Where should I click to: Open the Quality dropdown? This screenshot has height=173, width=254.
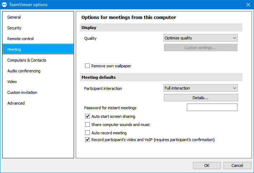[200, 38]
